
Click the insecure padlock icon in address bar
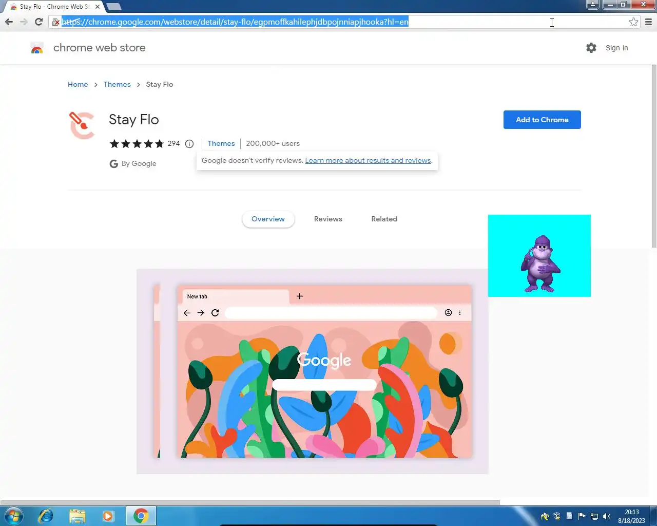[x=56, y=22]
